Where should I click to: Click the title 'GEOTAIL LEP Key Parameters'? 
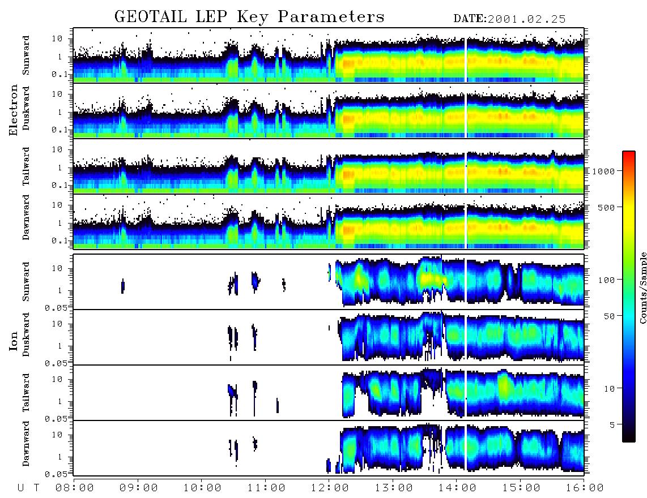249,18
